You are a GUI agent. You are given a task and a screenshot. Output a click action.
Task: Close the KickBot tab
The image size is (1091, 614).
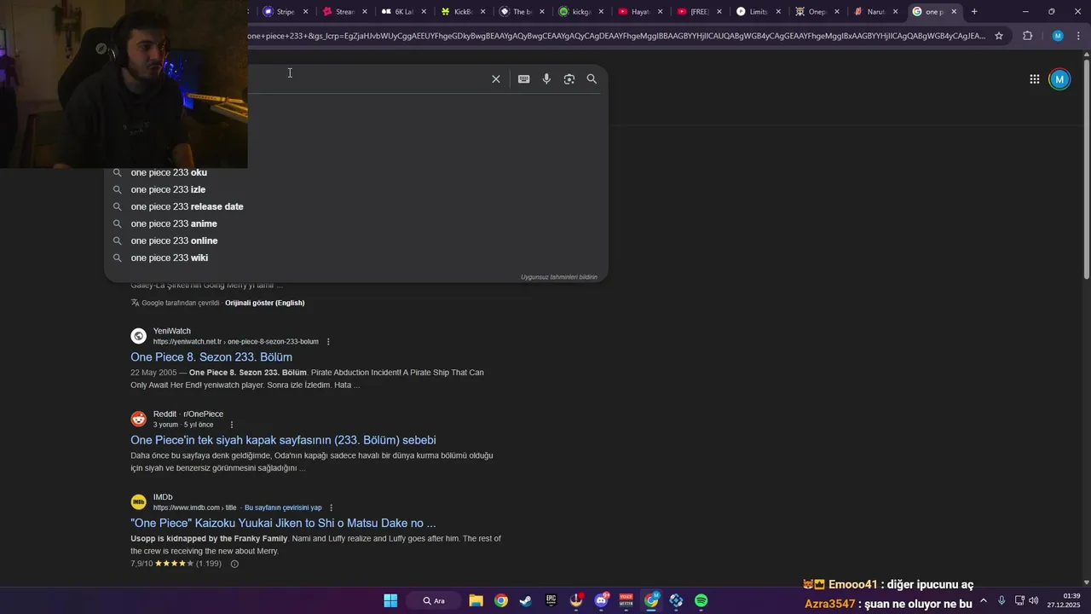(483, 12)
